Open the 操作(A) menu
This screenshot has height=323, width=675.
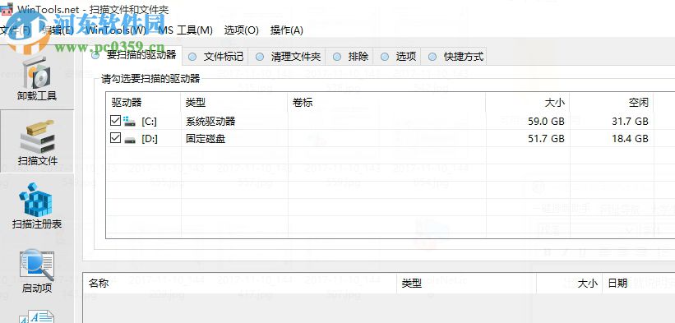[287, 30]
